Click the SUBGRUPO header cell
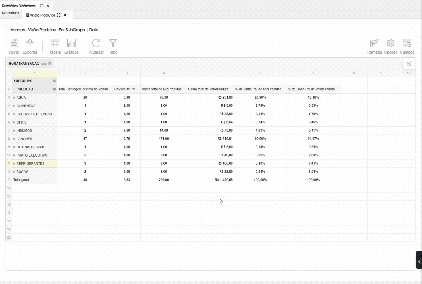The image size is (422, 284). (x=35, y=81)
